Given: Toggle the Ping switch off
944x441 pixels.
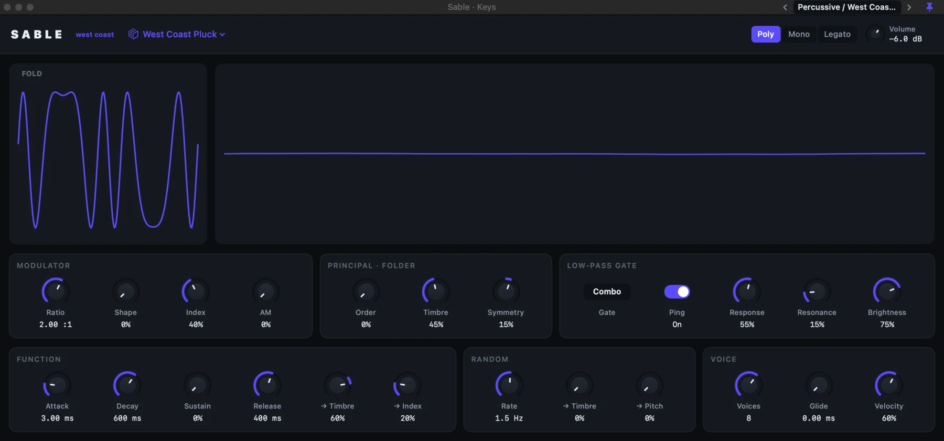Looking at the screenshot, I should click(x=677, y=292).
